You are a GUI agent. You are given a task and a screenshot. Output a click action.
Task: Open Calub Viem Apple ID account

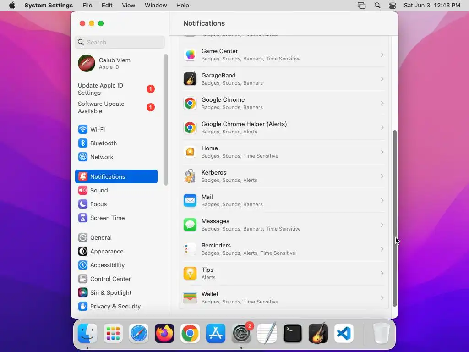point(116,63)
